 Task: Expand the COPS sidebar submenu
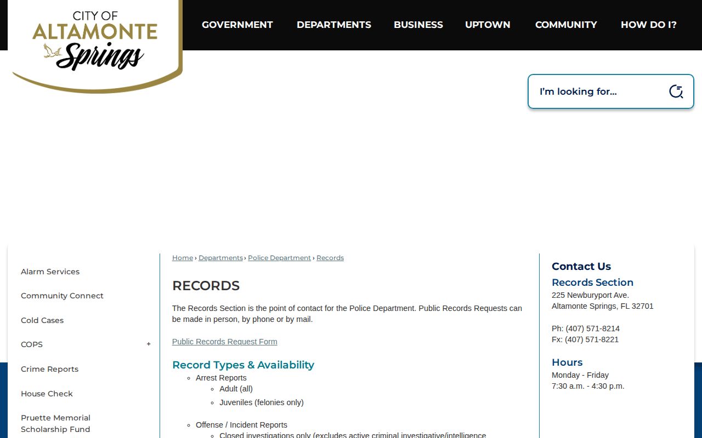149,344
